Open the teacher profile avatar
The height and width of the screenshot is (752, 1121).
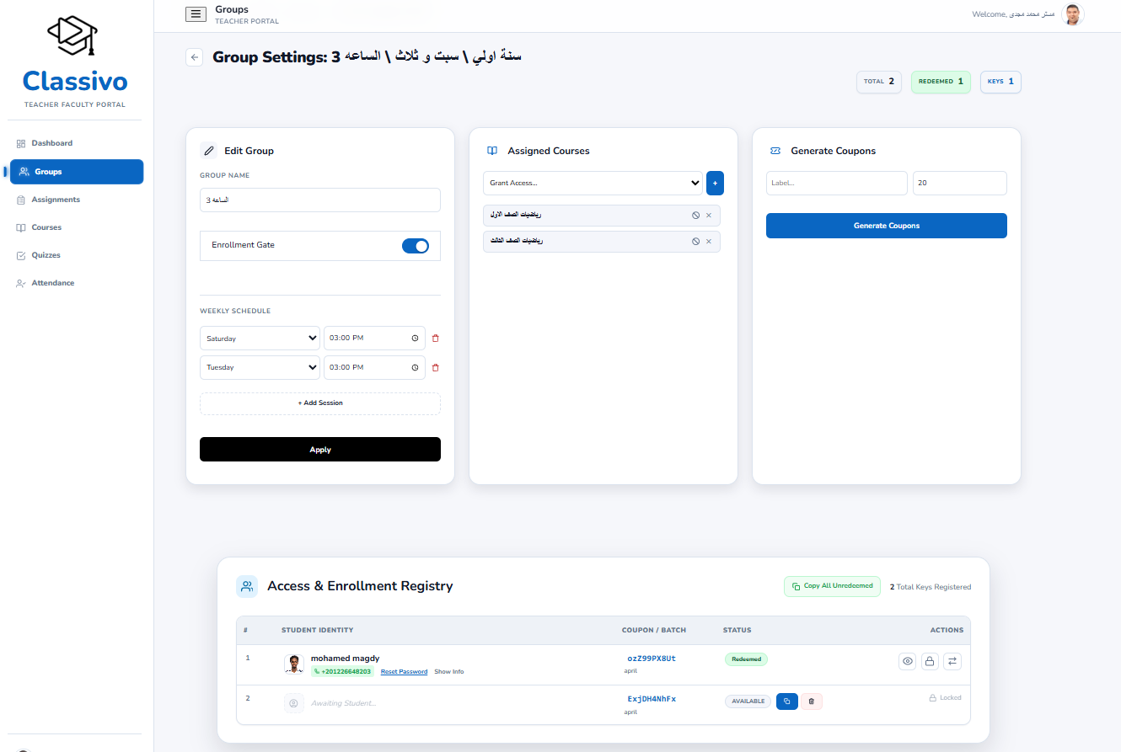click(1072, 14)
